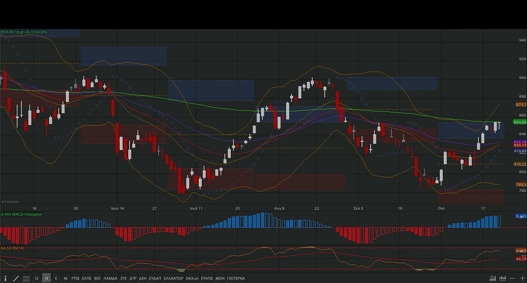Image resolution: width=527 pixels, height=283 pixels.
Task: Select the line drawing tool
Action: (x=16, y=278)
